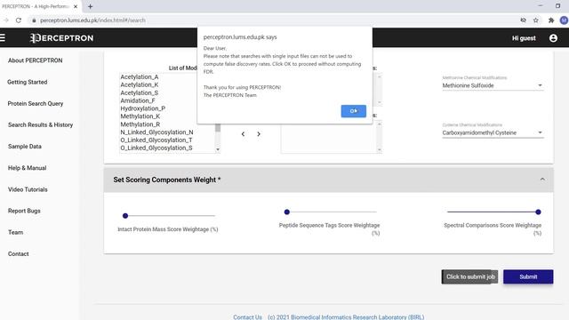The height and width of the screenshot is (320, 569).
Task: Select Methylation_R in the modifications list
Action: coord(140,124)
